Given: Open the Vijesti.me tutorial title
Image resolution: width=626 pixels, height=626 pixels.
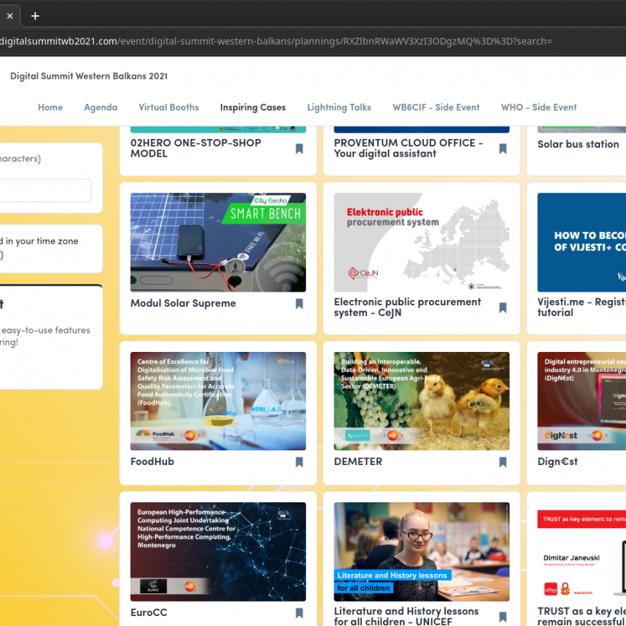Looking at the screenshot, I should pos(582,307).
